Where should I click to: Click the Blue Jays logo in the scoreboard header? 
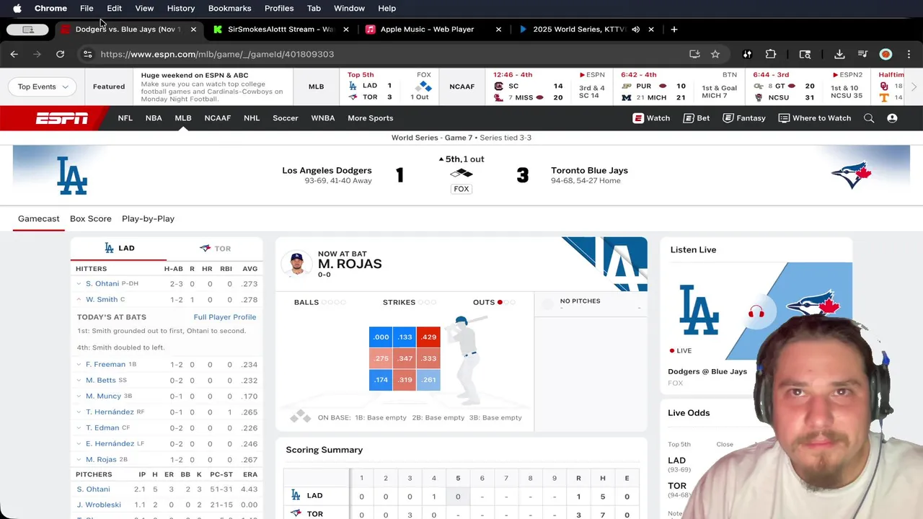click(851, 175)
